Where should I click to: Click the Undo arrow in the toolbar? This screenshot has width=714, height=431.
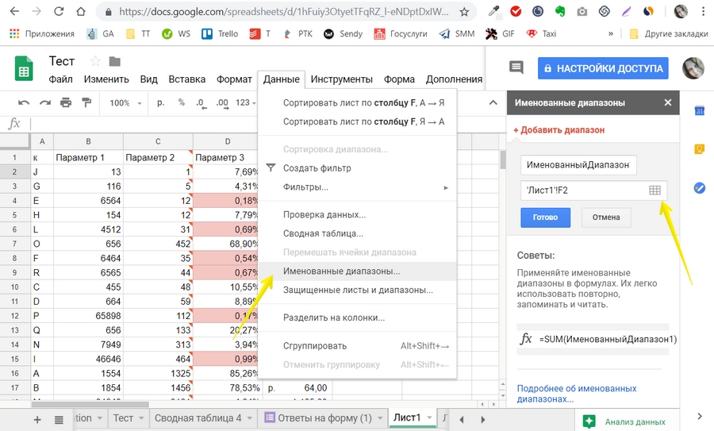point(24,103)
